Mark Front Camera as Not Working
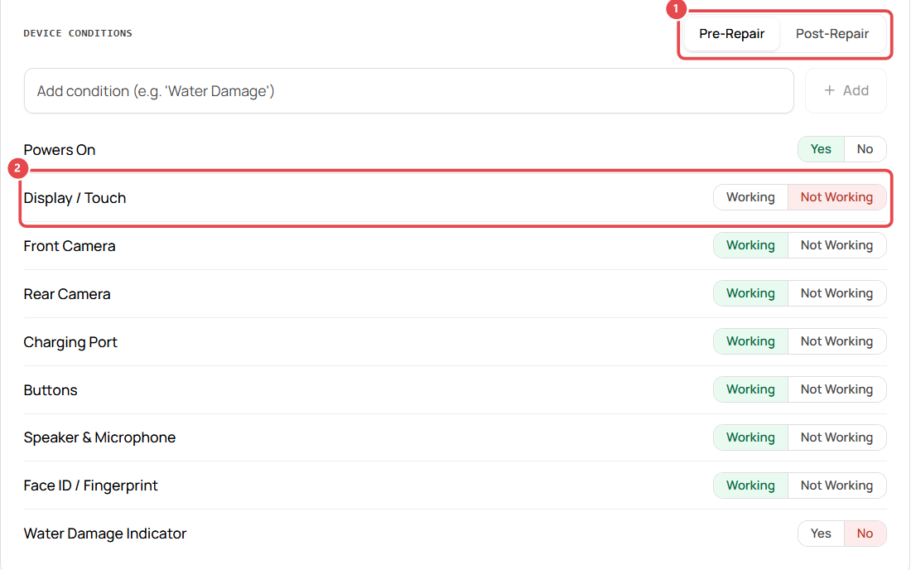The height and width of the screenshot is (570, 911). tap(836, 245)
